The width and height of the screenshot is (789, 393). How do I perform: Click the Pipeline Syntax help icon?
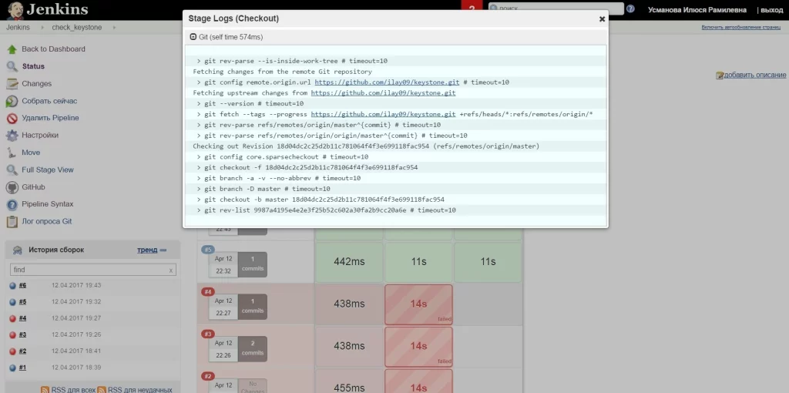12,204
